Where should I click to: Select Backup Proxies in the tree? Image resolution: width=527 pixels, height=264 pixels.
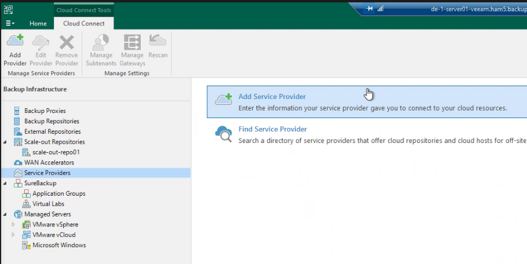pyautogui.click(x=45, y=111)
